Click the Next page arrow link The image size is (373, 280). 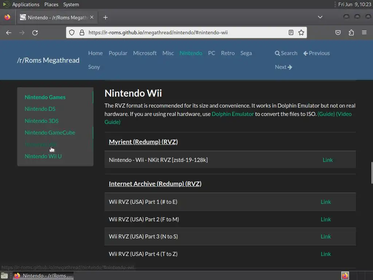point(283,67)
